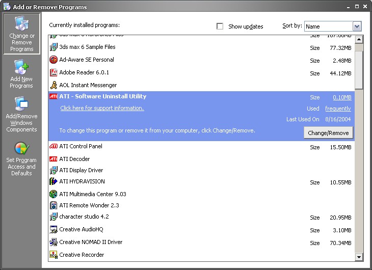Select the ATI Multimedia Center 9.03 entry
The width and height of the screenshot is (372, 270).
click(x=201, y=194)
